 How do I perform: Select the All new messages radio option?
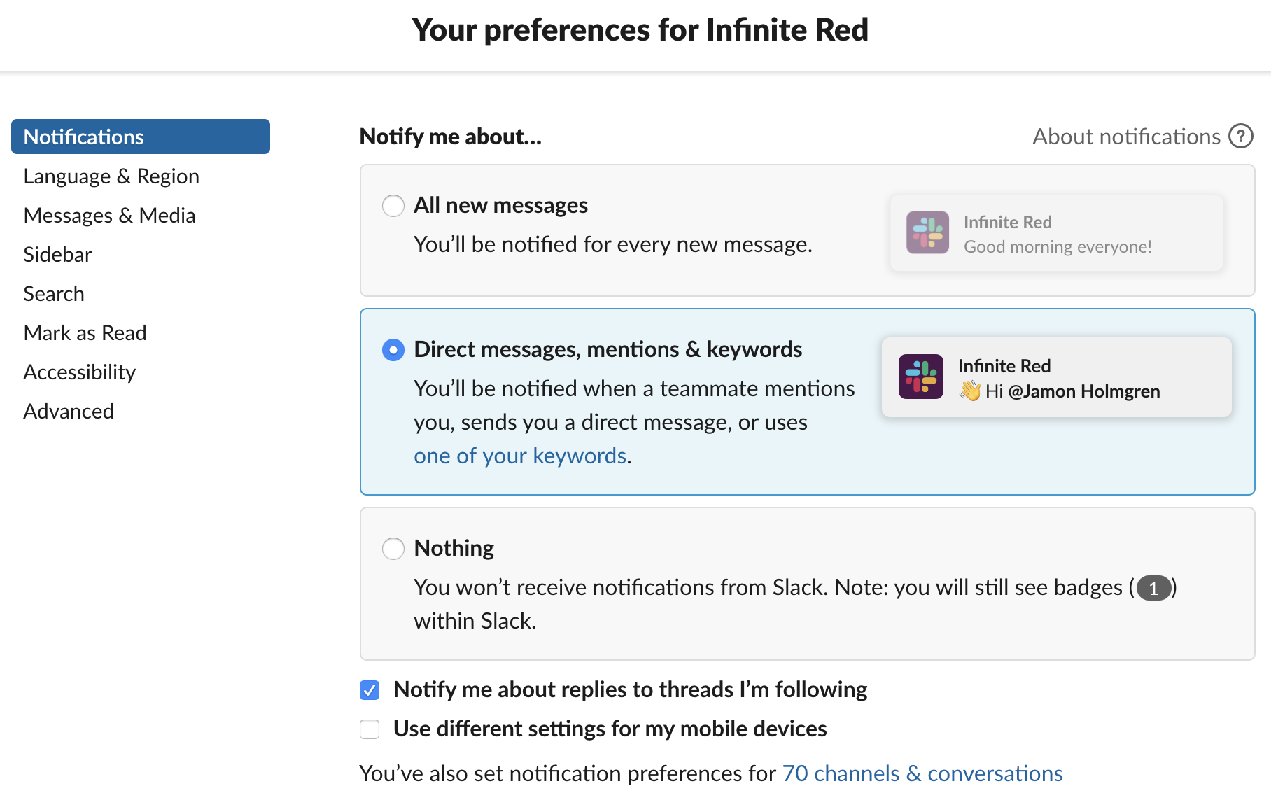[393, 206]
